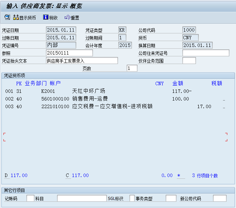Click the 页数 page number field
Viewport: 236px width, 208px height.
coord(132,68)
